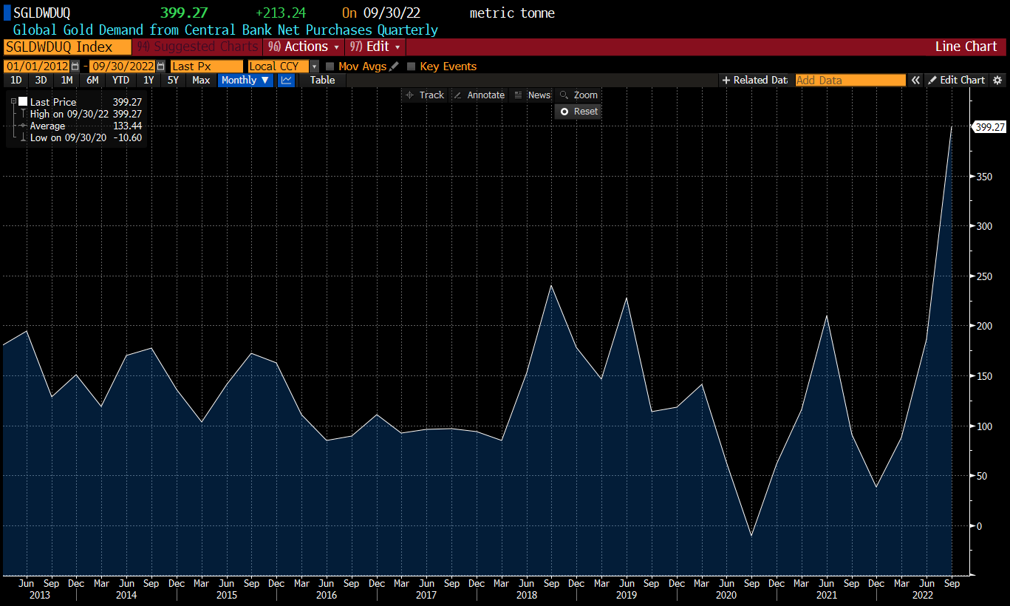Expand the Monthly periodicity dropdown
Image resolution: width=1010 pixels, height=606 pixels.
pos(245,80)
